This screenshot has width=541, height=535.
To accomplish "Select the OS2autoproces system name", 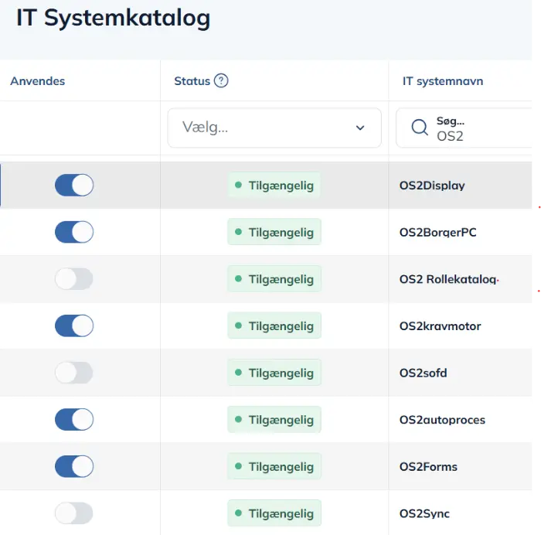I will pyautogui.click(x=442, y=420).
